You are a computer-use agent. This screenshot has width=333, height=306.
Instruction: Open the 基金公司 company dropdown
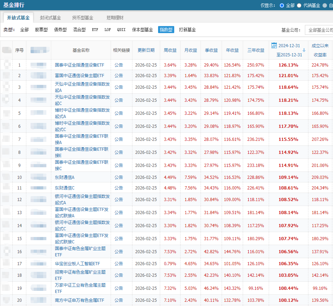click(x=320, y=30)
